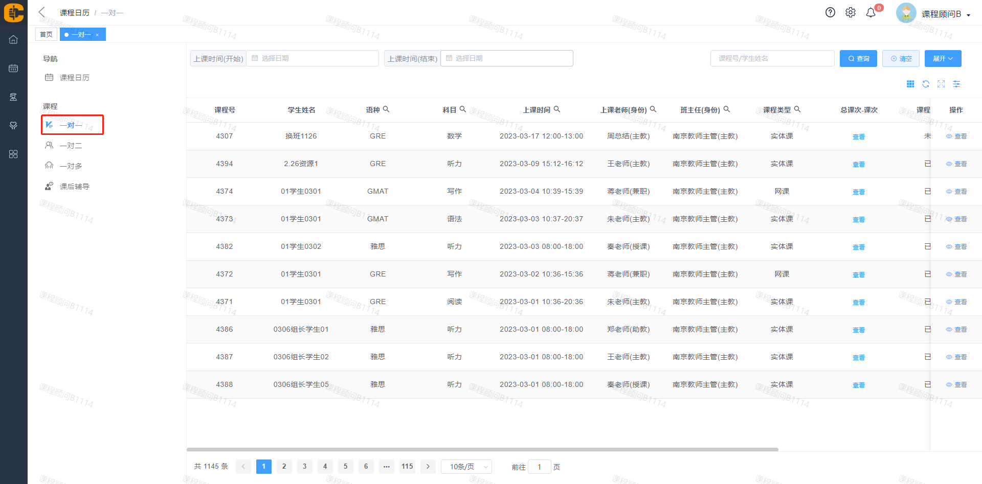This screenshot has height=484, width=982.
Task: Click search icon beside 语种 column header
Action: 386,109
